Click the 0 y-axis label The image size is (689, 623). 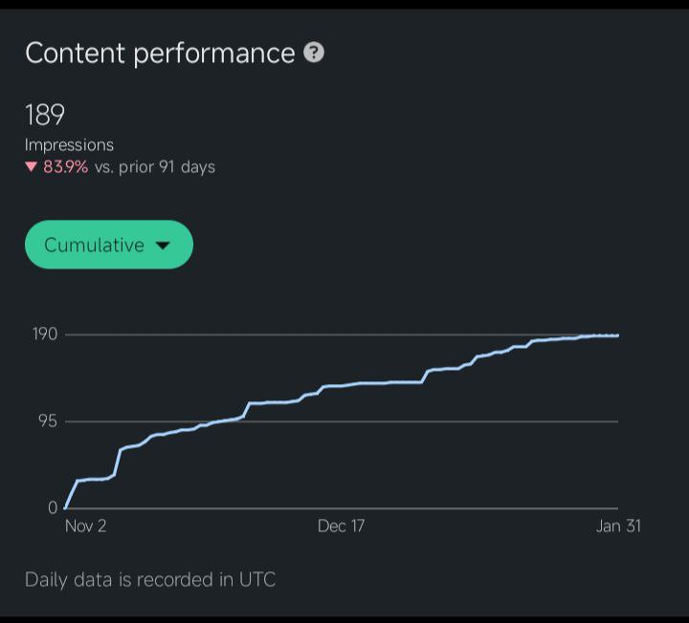[53, 508]
